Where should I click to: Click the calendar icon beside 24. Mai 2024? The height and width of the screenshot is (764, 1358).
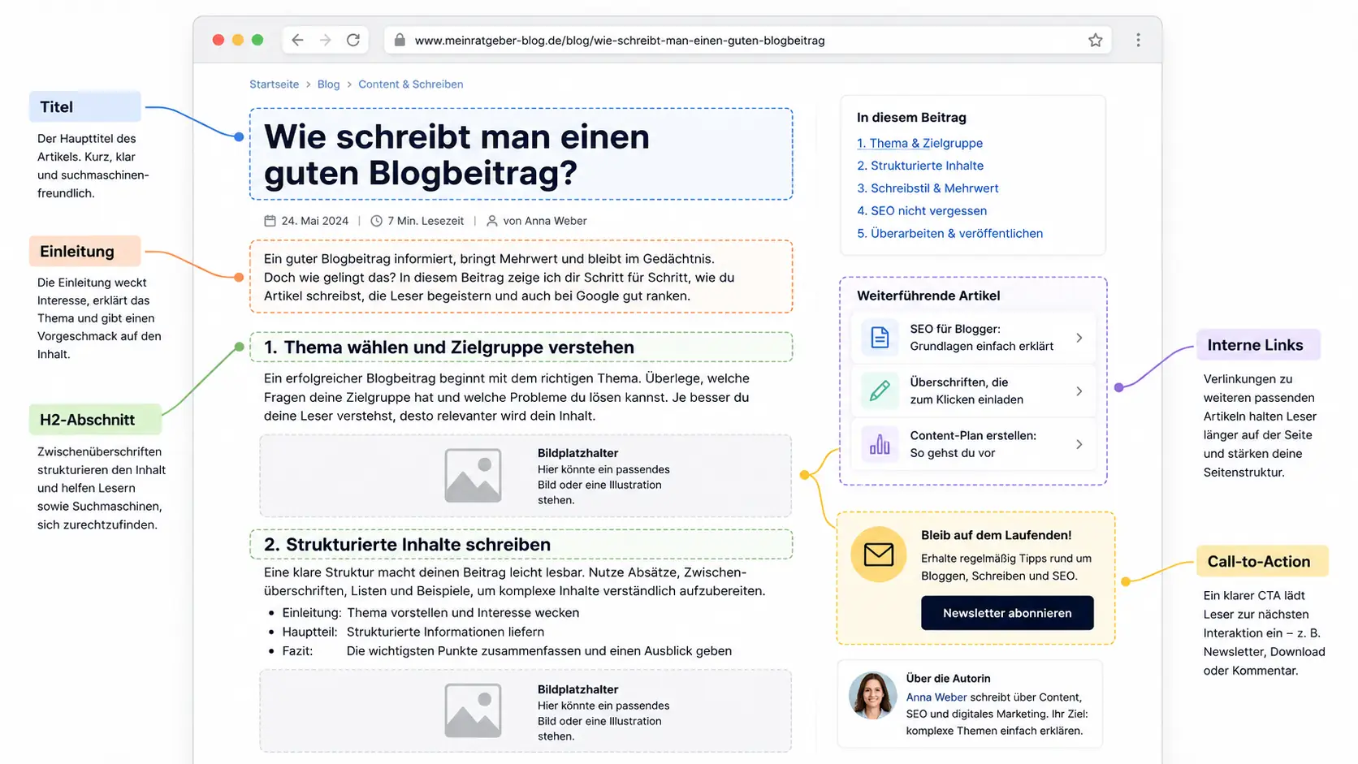coord(270,221)
